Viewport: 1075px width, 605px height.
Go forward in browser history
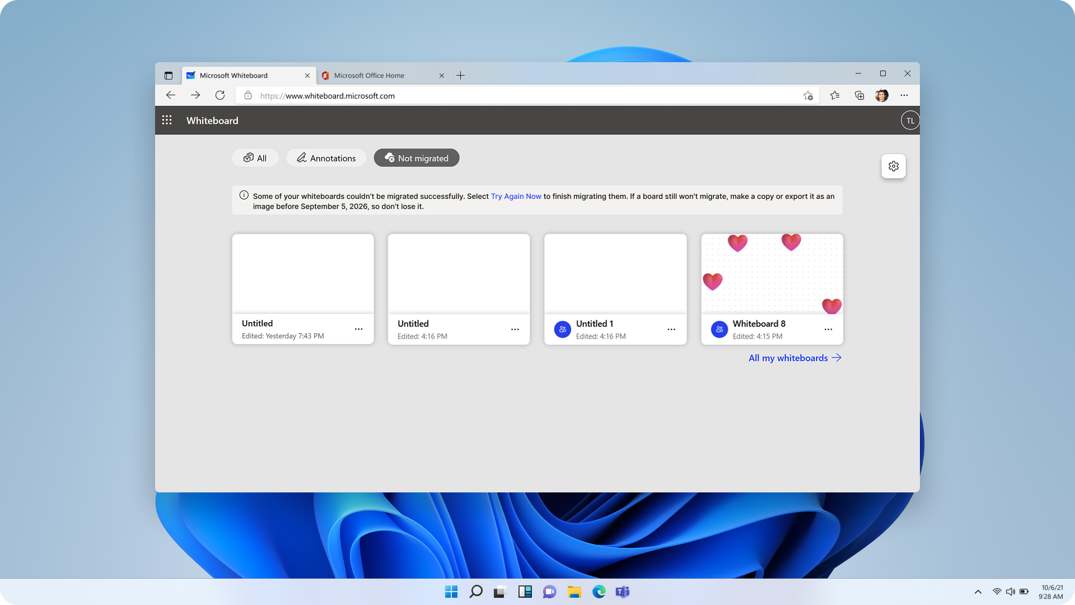point(195,95)
